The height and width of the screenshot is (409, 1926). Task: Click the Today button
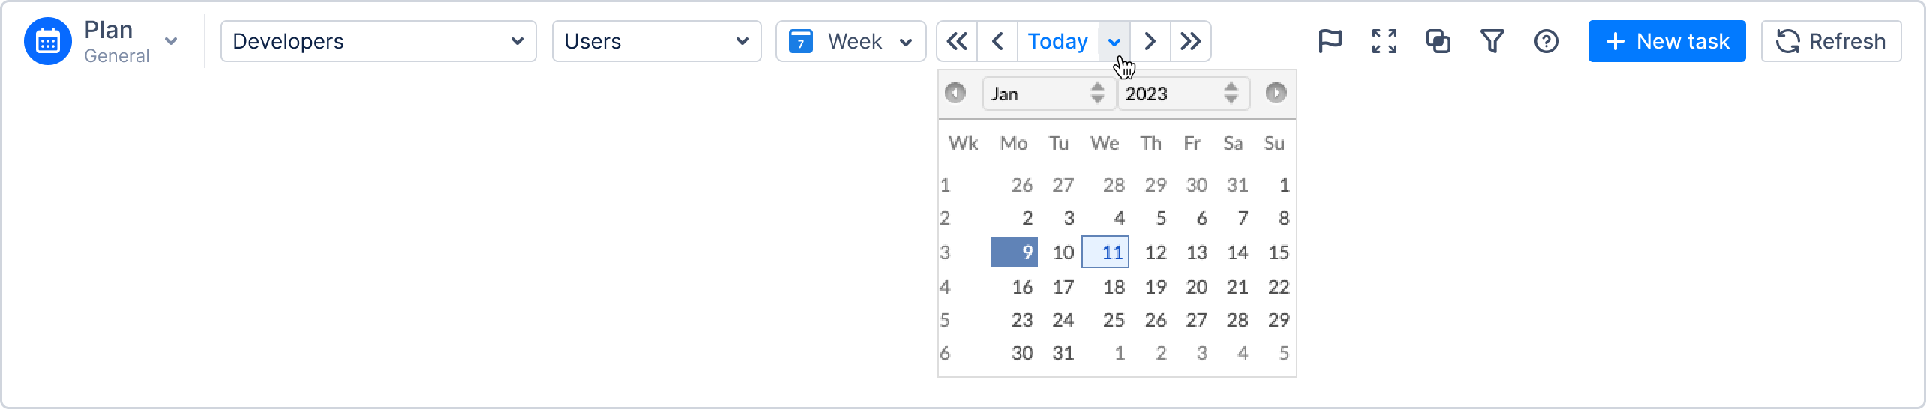point(1057,41)
